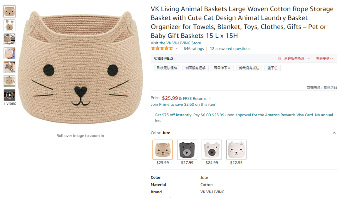The height and width of the screenshot is (198, 340).
Task: Collapse the Color section chevron
Action: (334, 133)
